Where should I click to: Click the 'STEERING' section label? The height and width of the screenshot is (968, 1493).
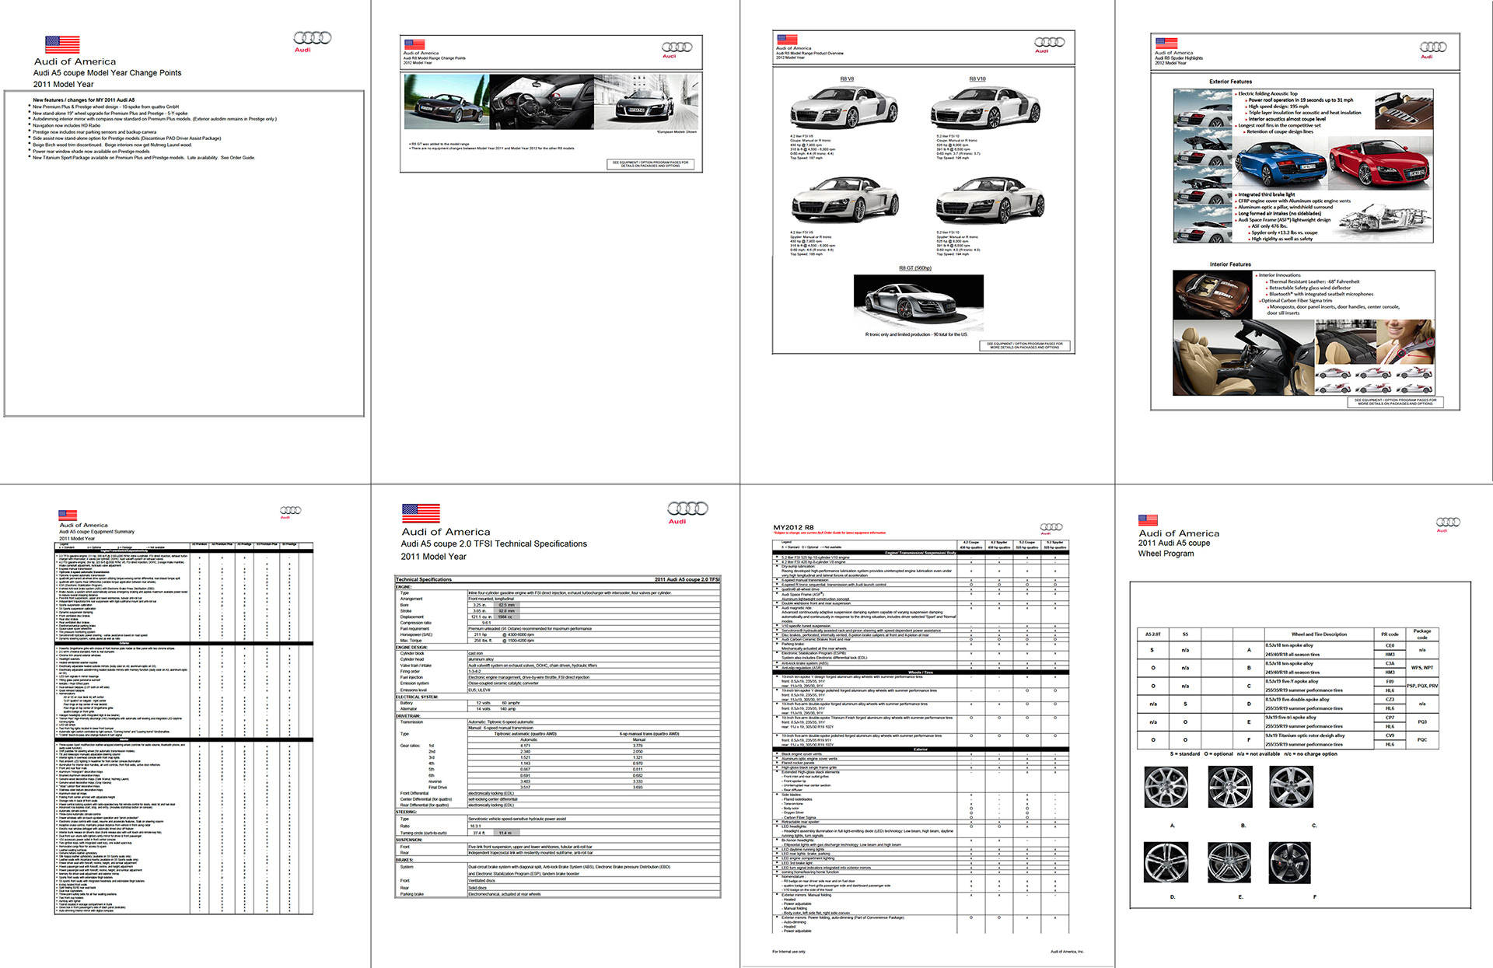click(407, 812)
